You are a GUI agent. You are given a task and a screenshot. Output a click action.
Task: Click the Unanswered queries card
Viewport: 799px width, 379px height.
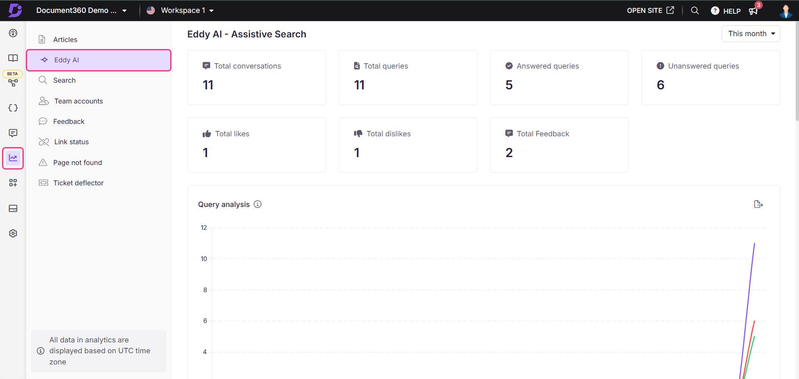tap(711, 78)
